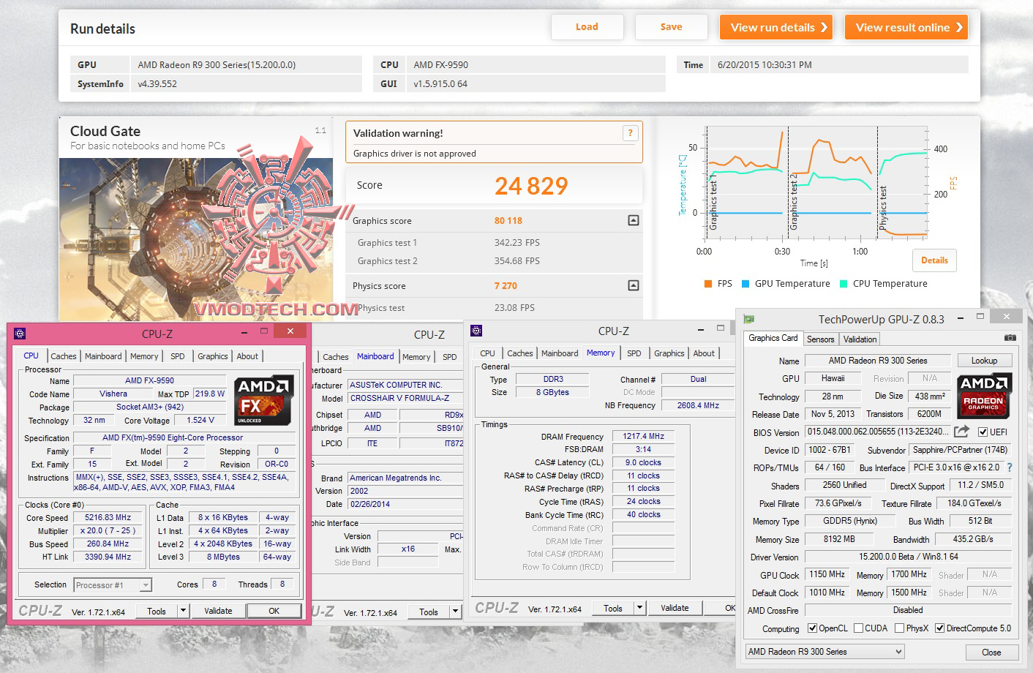Screen dimensions: 1033x673
Task: Open the Tools dropdown arrow in CPU-Z Mainboard window
Action: 455,612
